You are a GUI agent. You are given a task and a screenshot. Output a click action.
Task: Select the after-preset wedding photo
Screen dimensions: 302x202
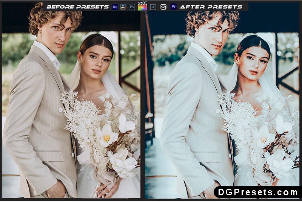[222, 100]
